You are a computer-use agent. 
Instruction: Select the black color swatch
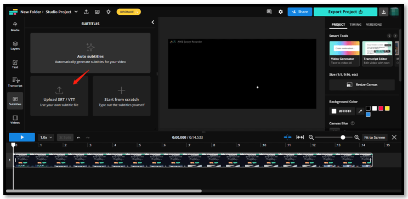[368, 108]
